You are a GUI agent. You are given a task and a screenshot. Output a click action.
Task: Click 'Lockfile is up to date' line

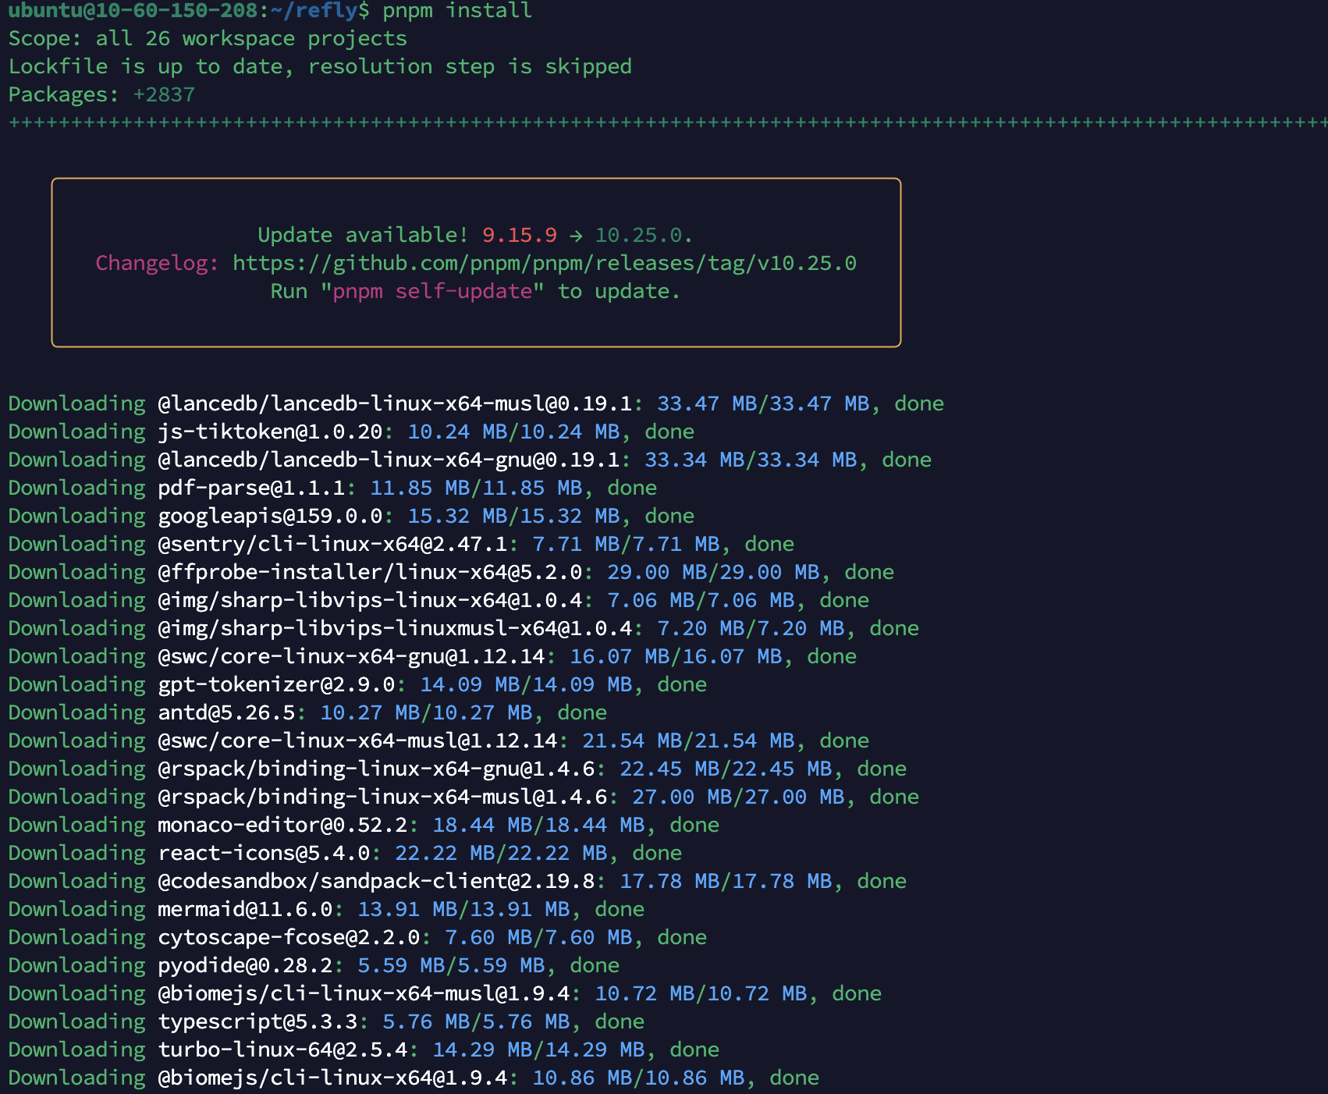click(320, 67)
